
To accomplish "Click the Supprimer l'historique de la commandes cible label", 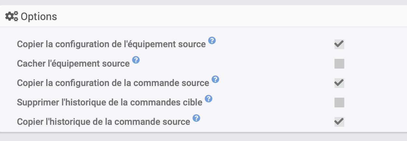I will click(110, 103).
